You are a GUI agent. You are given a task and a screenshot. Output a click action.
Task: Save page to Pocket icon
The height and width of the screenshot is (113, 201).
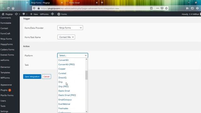point(162,8)
